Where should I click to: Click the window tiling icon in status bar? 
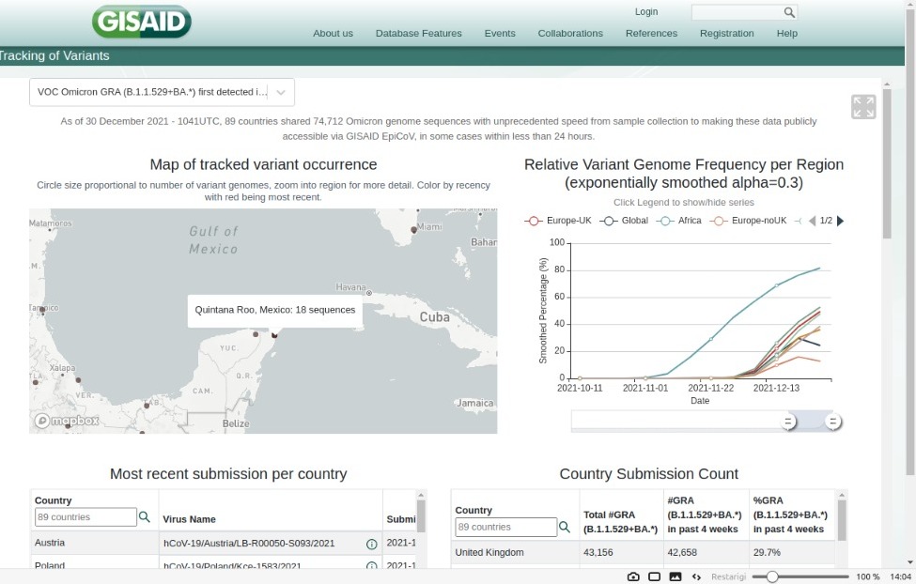tap(654, 576)
